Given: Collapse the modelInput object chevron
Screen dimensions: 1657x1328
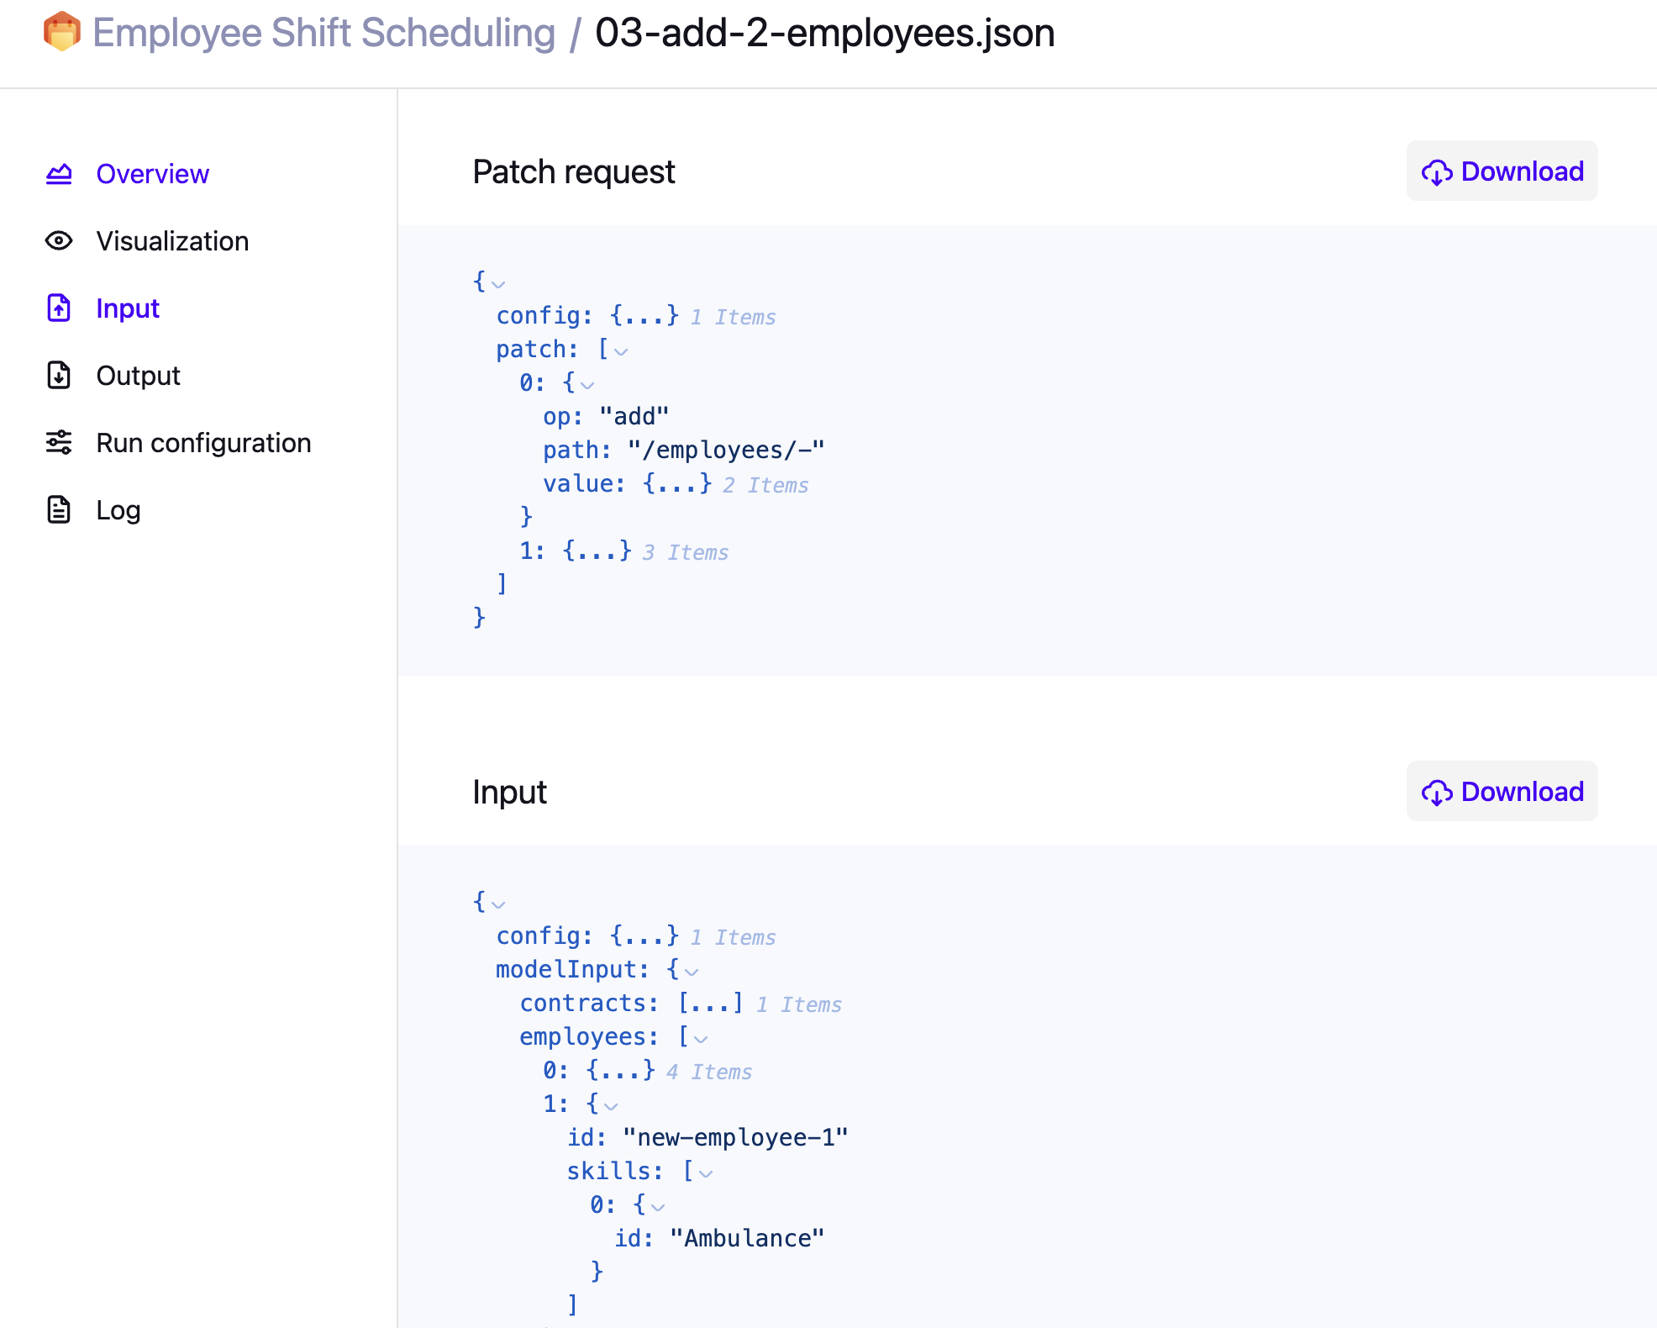Looking at the screenshot, I should pyautogui.click(x=691, y=972).
